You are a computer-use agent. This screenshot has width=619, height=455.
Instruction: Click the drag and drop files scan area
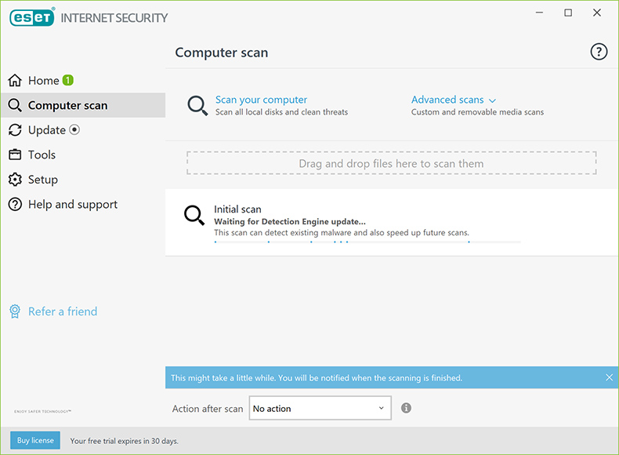391,163
